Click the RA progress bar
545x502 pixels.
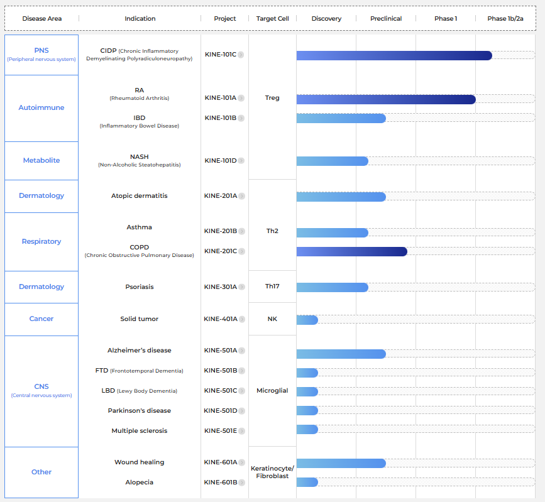pyautogui.click(x=385, y=99)
